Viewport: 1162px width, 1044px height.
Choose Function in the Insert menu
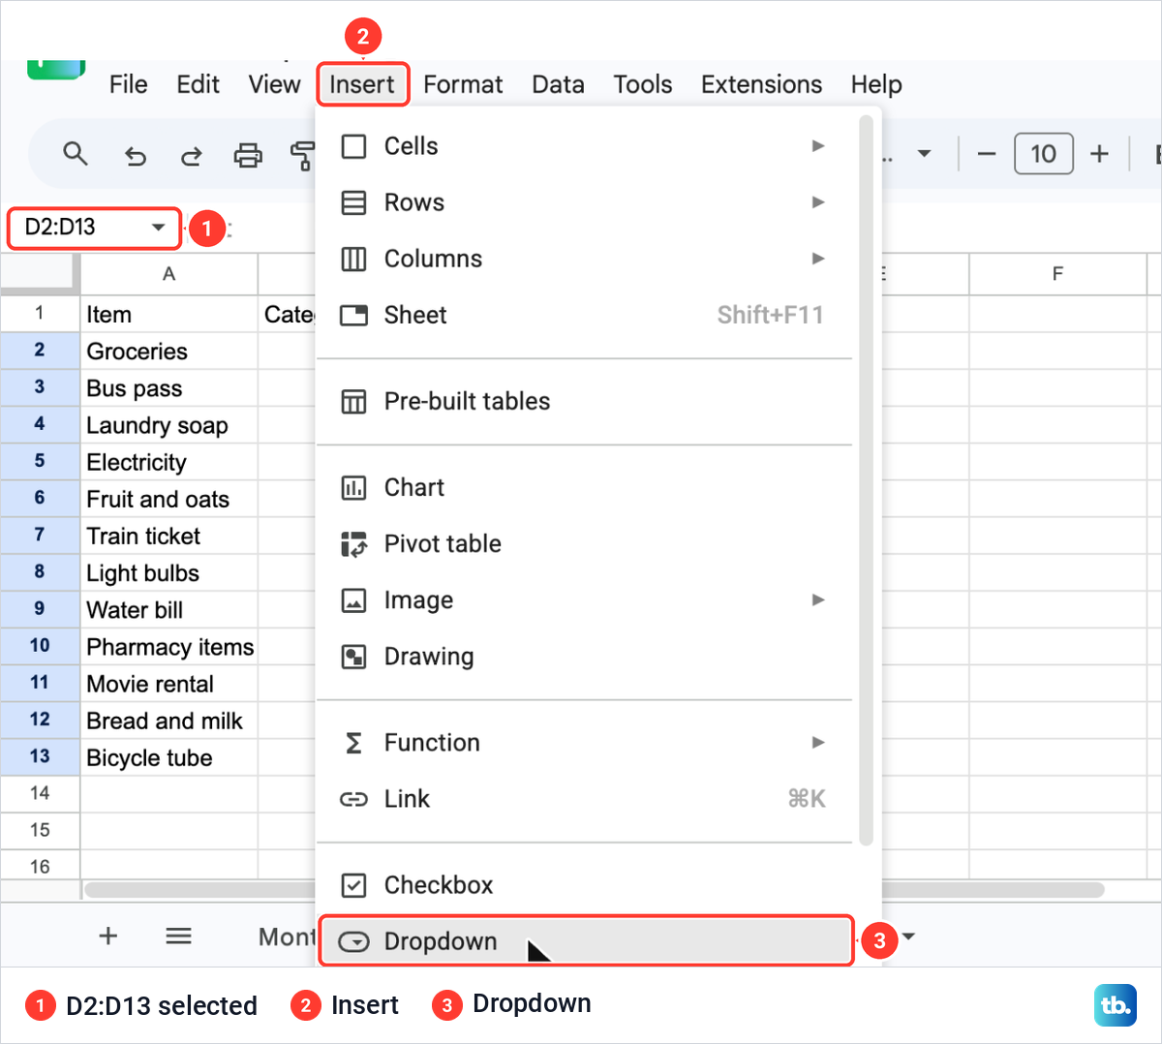(x=585, y=742)
